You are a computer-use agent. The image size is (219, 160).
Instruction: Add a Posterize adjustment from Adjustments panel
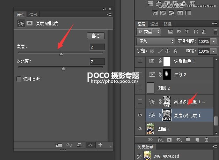point(163,13)
